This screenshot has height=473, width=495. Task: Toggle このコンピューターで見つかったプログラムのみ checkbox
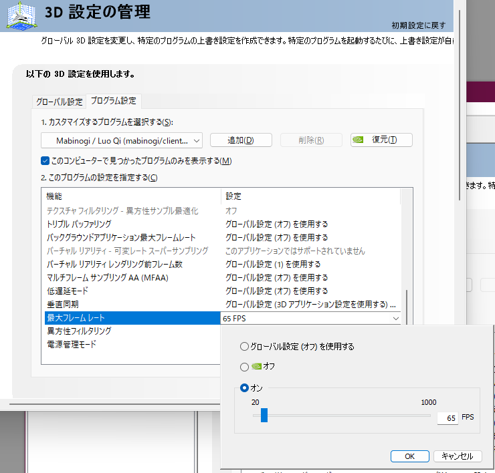coord(45,161)
